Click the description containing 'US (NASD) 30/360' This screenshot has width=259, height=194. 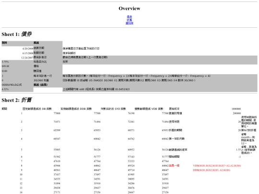[129, 80]
